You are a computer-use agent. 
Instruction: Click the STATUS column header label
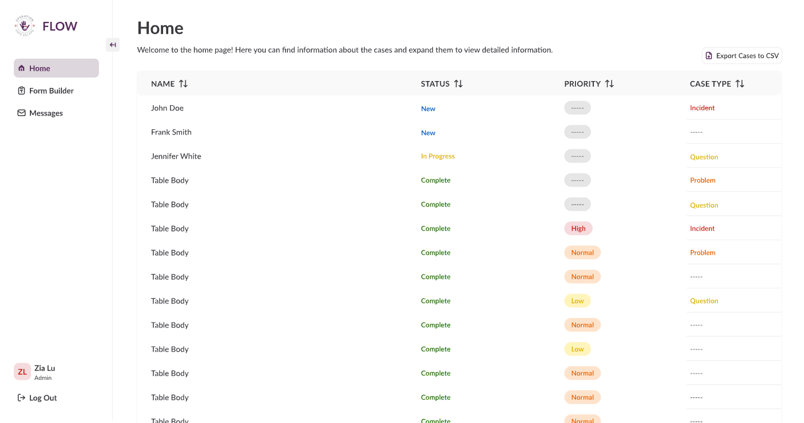[x=435, y=84]
